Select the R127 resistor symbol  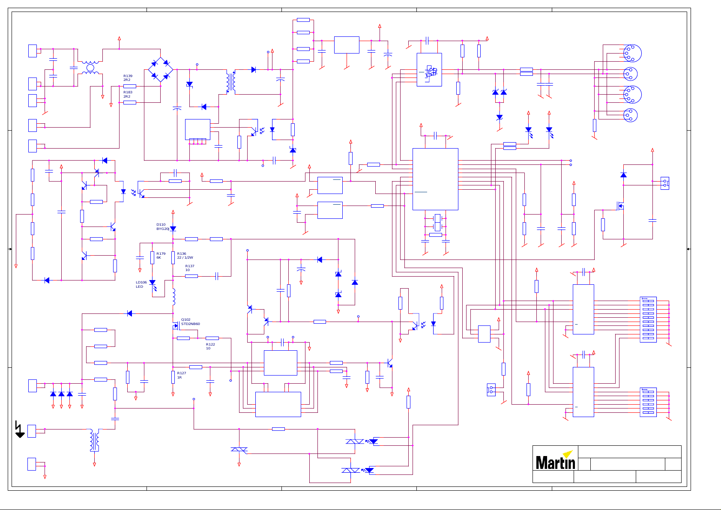pyautogui.click(x=173, y=377)
